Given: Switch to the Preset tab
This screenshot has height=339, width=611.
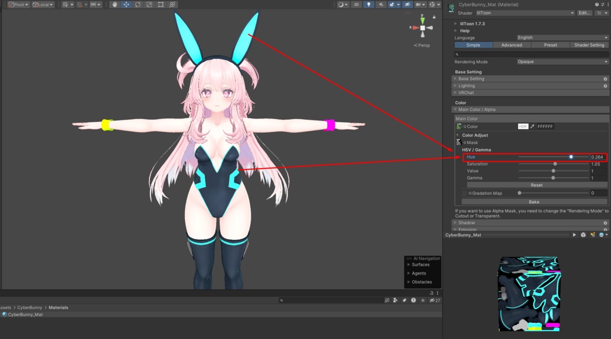Looking at the screenshot, I should pyautogui.click(x=550, y=45).
